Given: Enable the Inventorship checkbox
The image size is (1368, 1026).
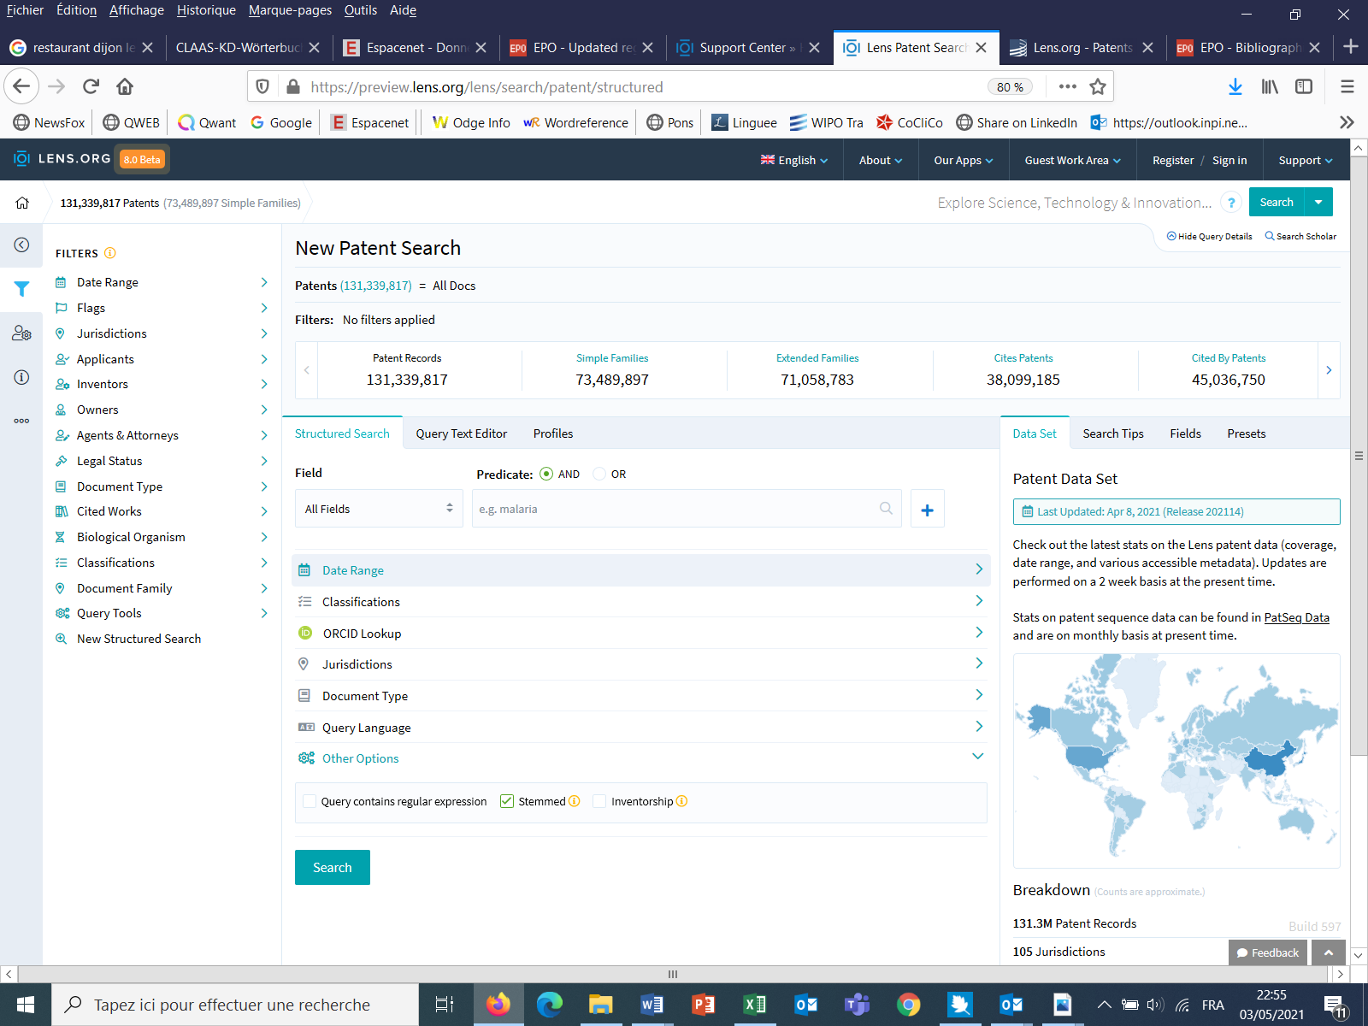Looking at the screenshot, I should coord(599,802).
